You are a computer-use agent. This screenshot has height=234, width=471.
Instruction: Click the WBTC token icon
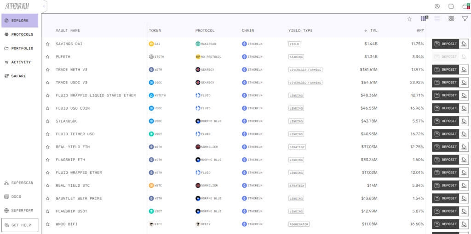pyautogui.click(x=151, y=185)
